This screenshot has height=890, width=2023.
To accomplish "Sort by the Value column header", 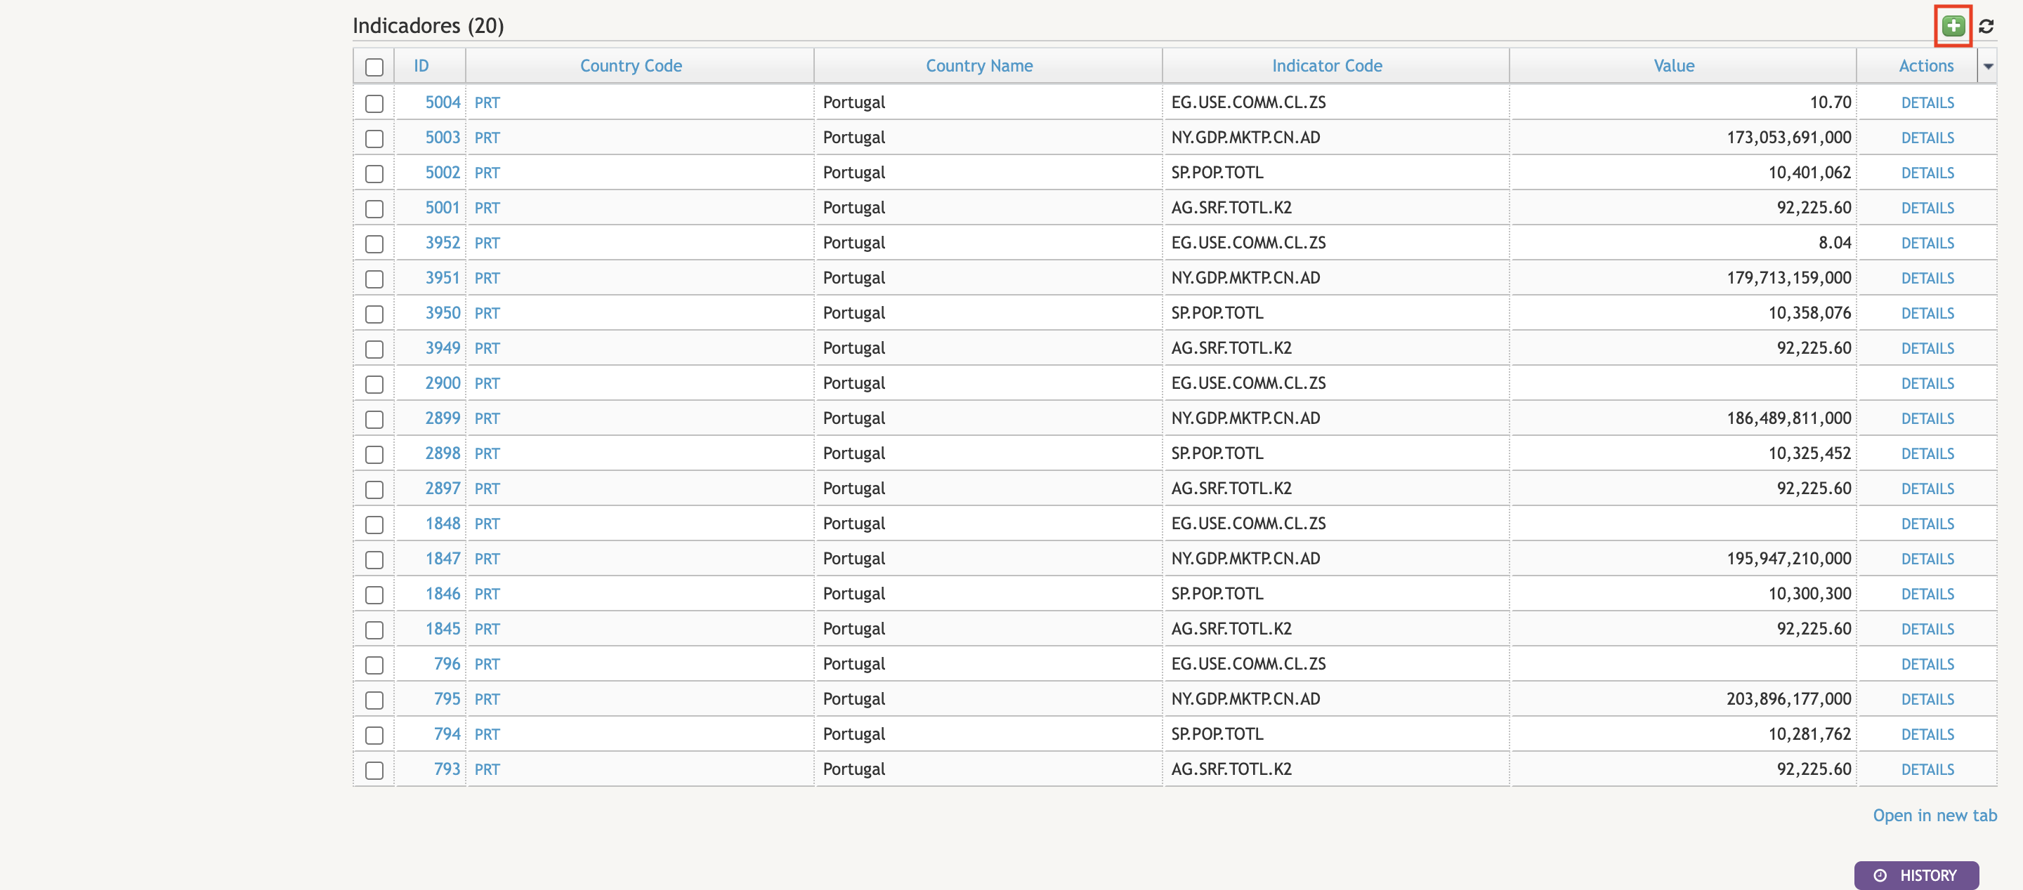I will click(x=1673, y=66).
